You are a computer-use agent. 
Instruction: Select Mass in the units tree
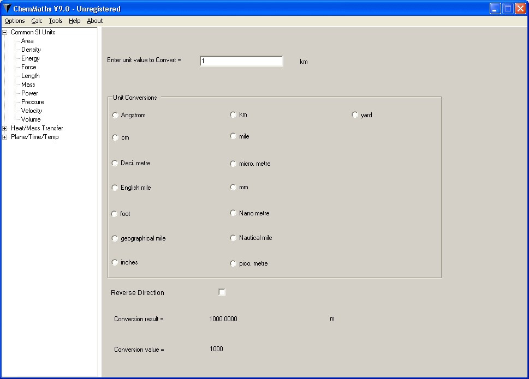coord(28,85)
